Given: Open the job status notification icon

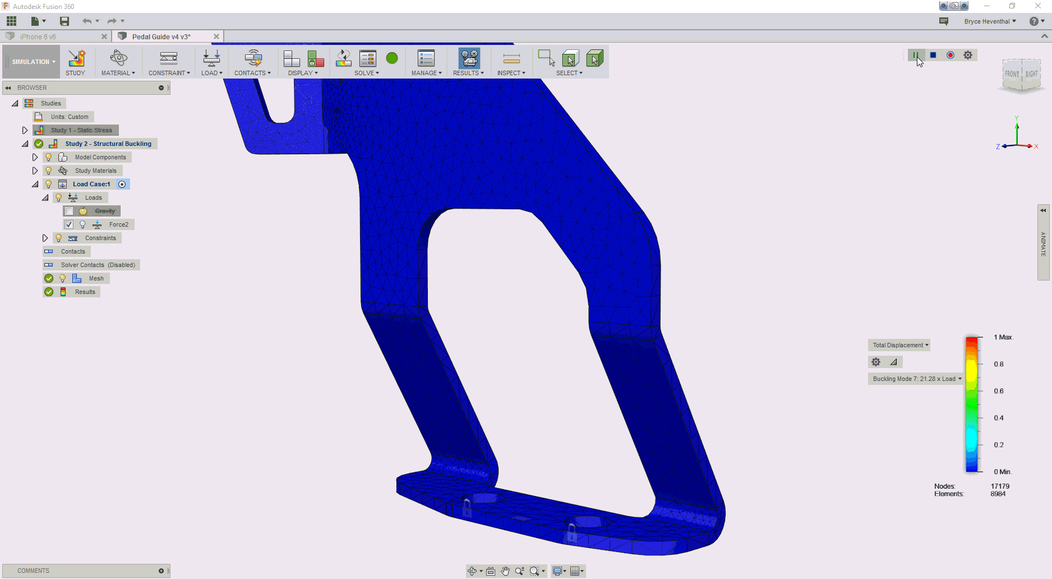Looking at the screenshot, I should tap(944, 21).
